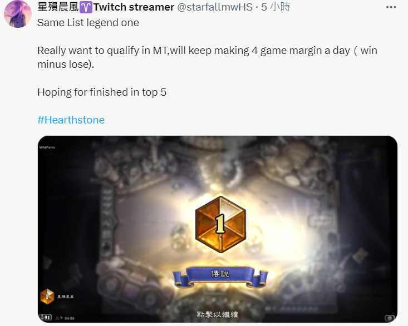Click the purple-haired profile avatar
408x326 pixels.
18,14
